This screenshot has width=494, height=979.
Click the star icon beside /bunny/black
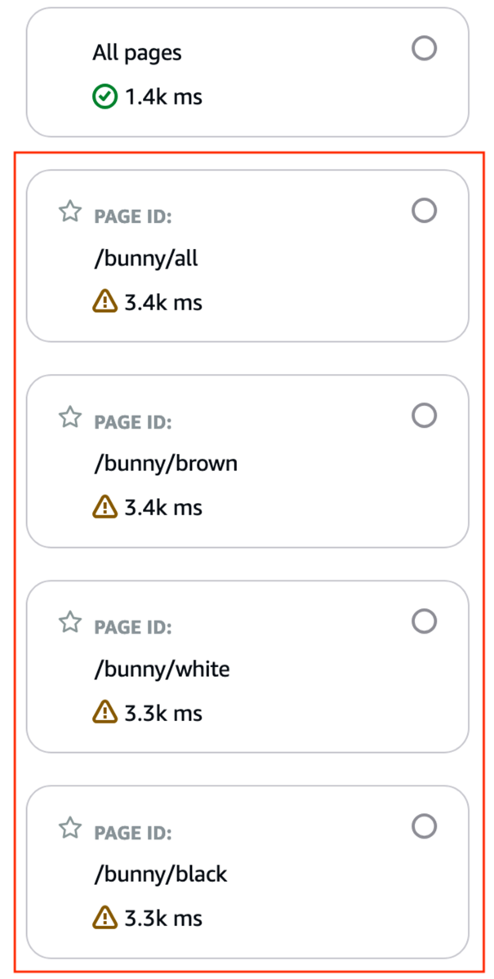tap(70, 828)
